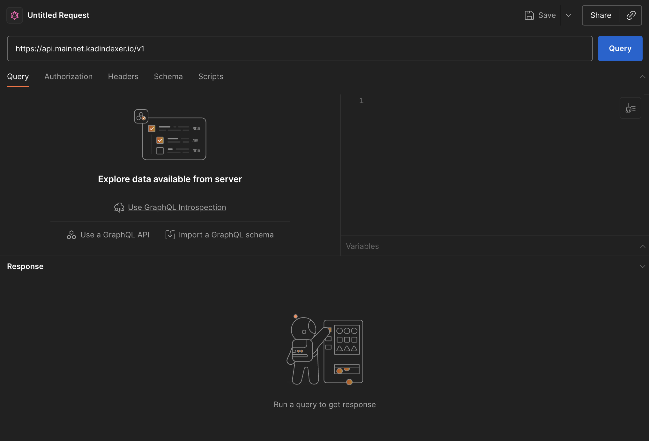Expand the Variables panel chevron
The image size is (649, 441).
[x=642, y=246]
